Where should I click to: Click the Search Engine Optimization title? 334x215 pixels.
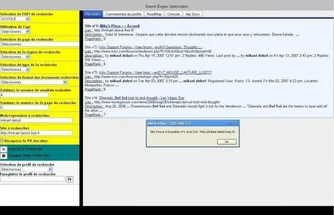[167, 6]
